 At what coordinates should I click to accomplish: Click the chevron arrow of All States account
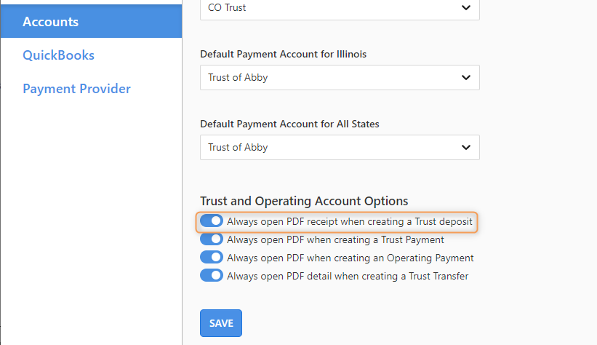coord(465,147)
